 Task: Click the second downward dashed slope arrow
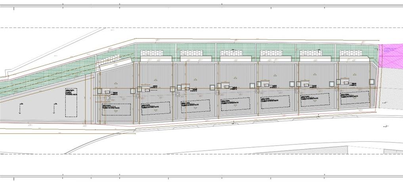[55, 107]
